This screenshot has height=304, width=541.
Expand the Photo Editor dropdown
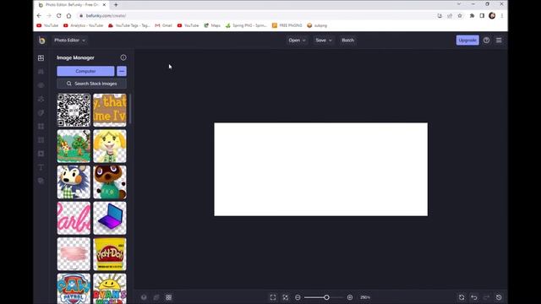point(69,41)
